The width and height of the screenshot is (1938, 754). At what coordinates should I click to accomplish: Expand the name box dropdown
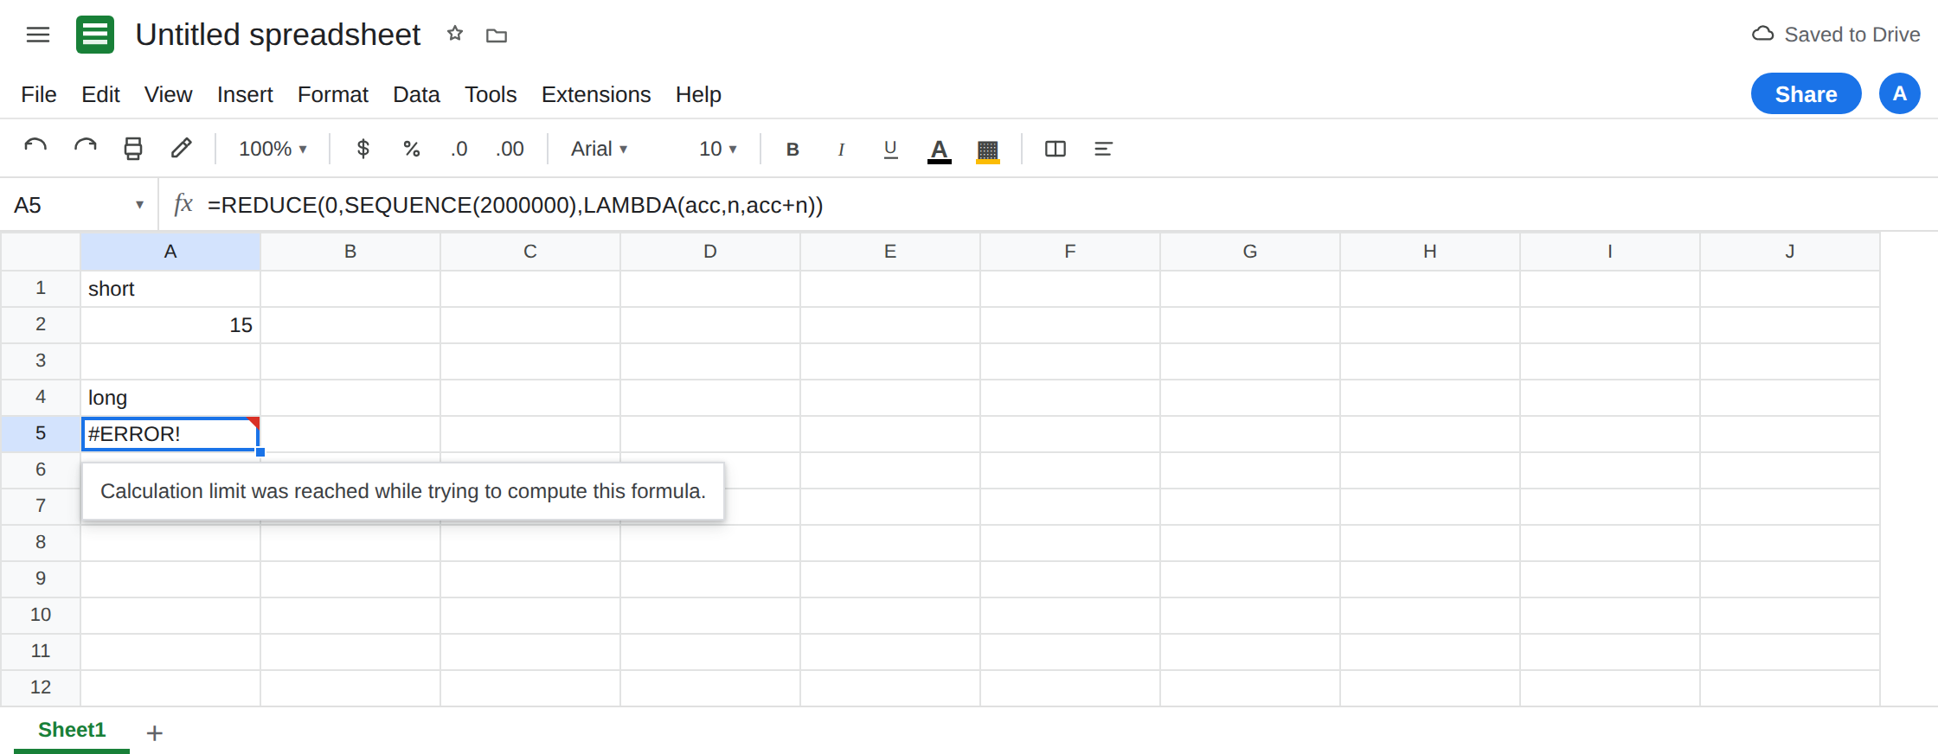tap(139, 205)
